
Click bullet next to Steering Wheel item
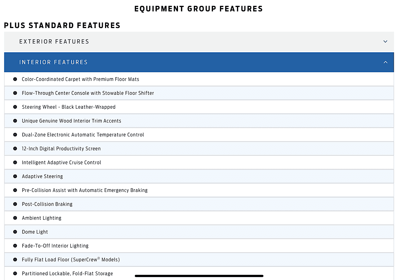pos(15,107)
